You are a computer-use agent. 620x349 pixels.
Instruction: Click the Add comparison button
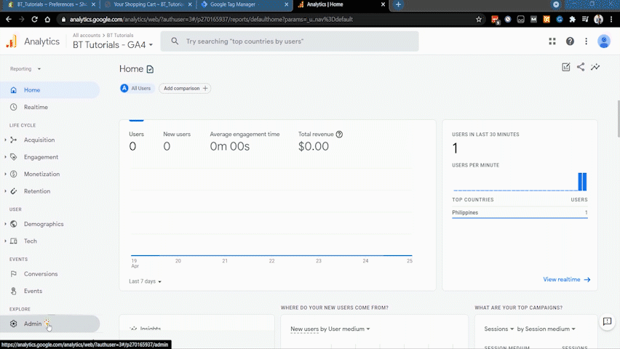click(185, 89)
